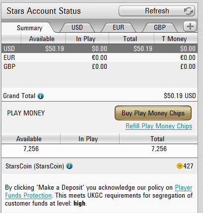
Task: Click Buy Play Money Chips button
Action: pos(153,113)
